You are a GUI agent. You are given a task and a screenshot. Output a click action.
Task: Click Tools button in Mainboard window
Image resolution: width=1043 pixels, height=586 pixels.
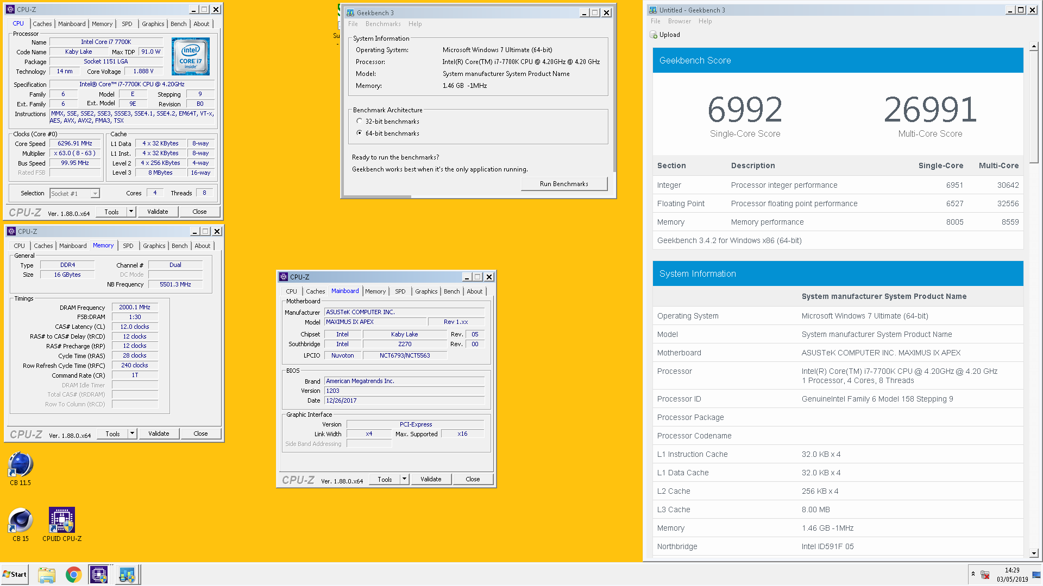point(385,479)
